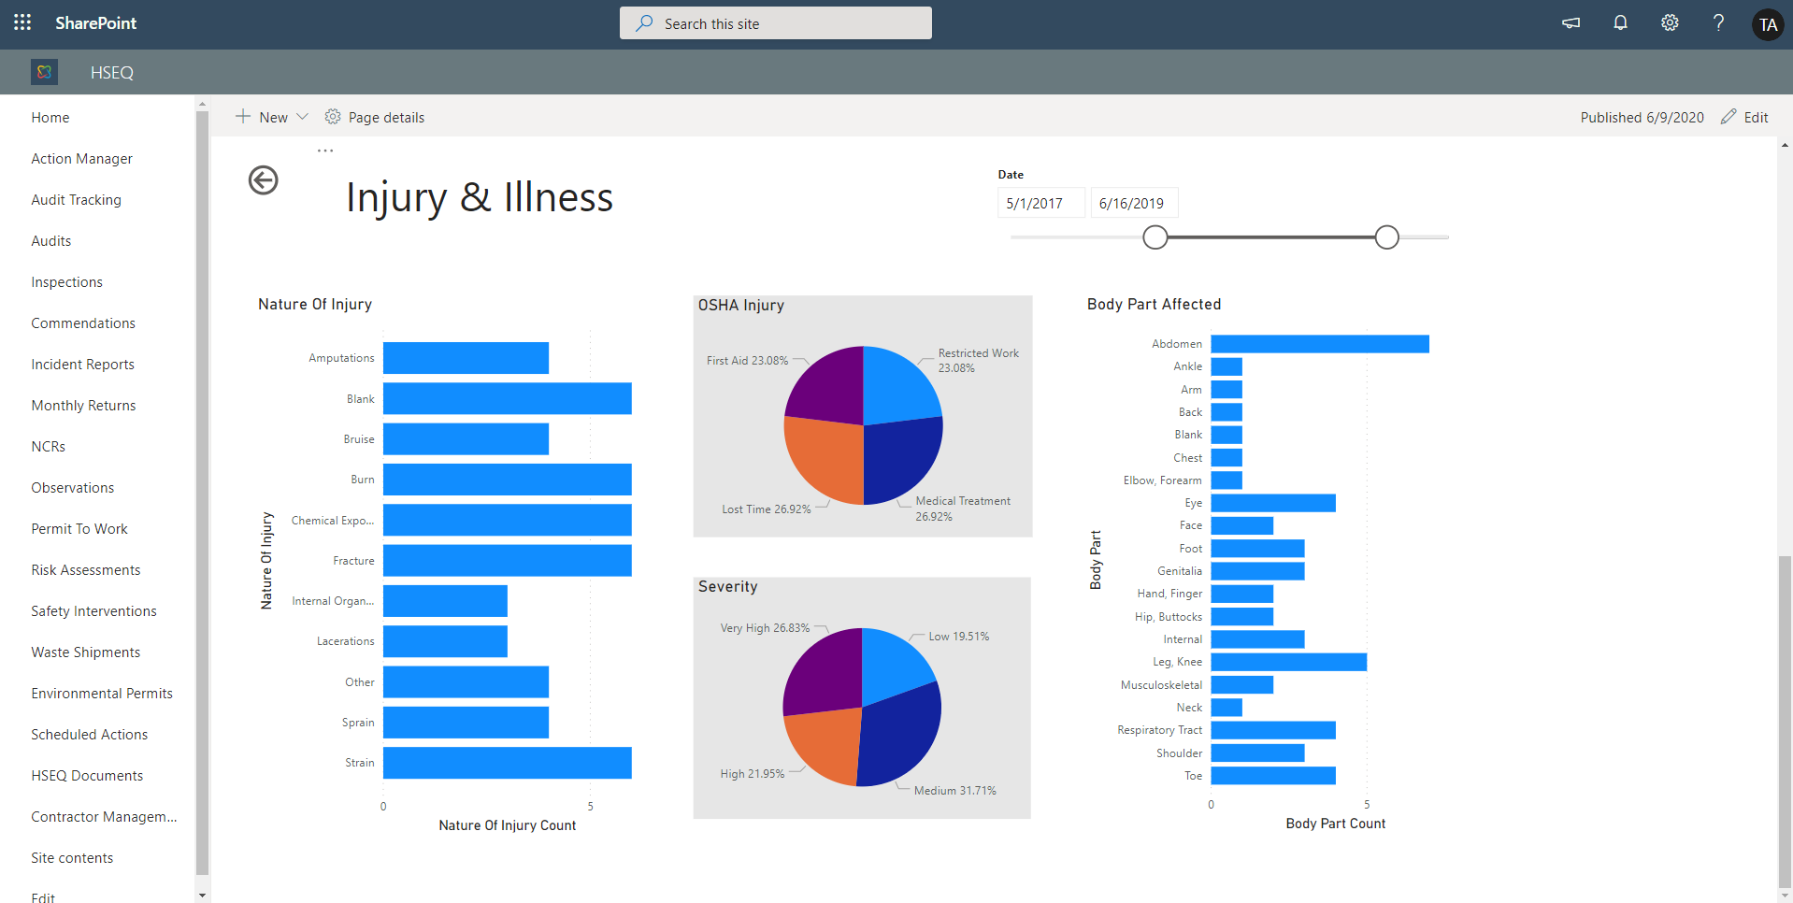Open Page details
The height and width of the screenshot is (903, 1793).
click(375, 117)
